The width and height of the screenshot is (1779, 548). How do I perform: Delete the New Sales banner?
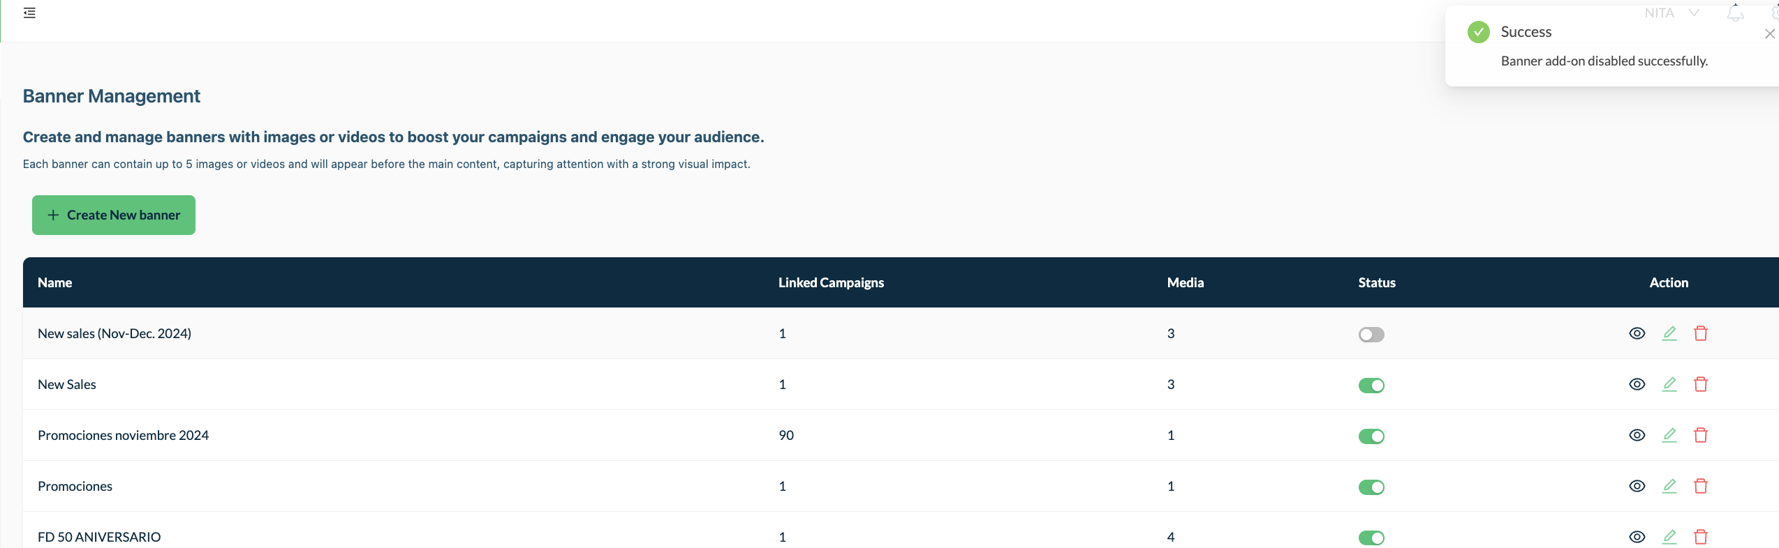coord(1701,384)
